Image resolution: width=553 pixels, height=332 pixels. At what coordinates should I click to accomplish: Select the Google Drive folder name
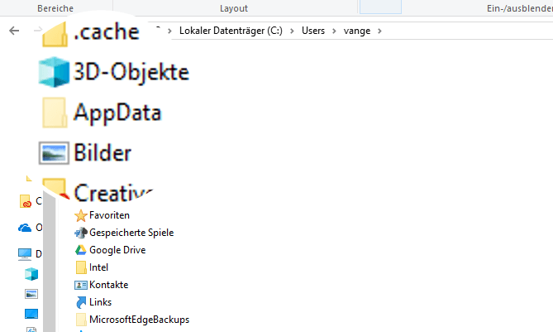click(x=117, y=250)
